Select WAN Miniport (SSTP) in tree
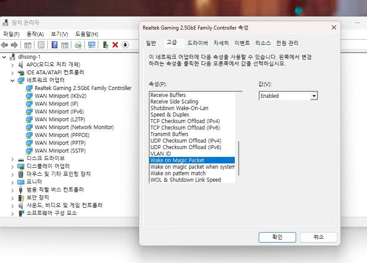The image size is (367, 263). click(60, 151)
